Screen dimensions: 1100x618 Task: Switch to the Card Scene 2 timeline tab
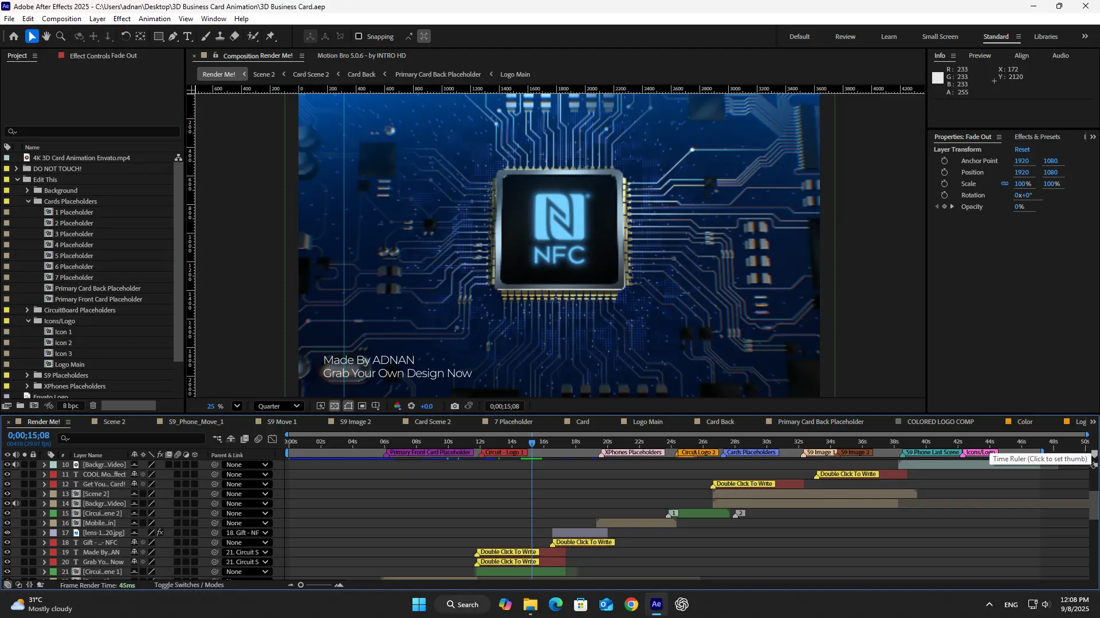433,422
